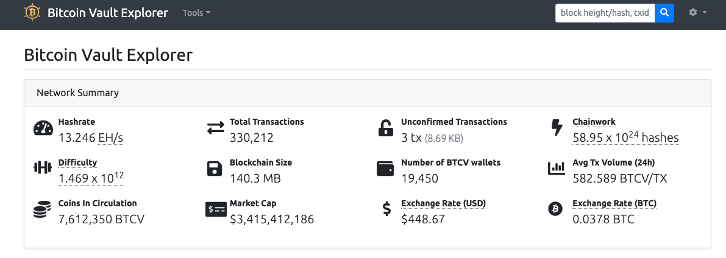This screenshot has height=258, width=726.
Task: Click the Blockchain Size save disk icon
Action: click(215, 169)
